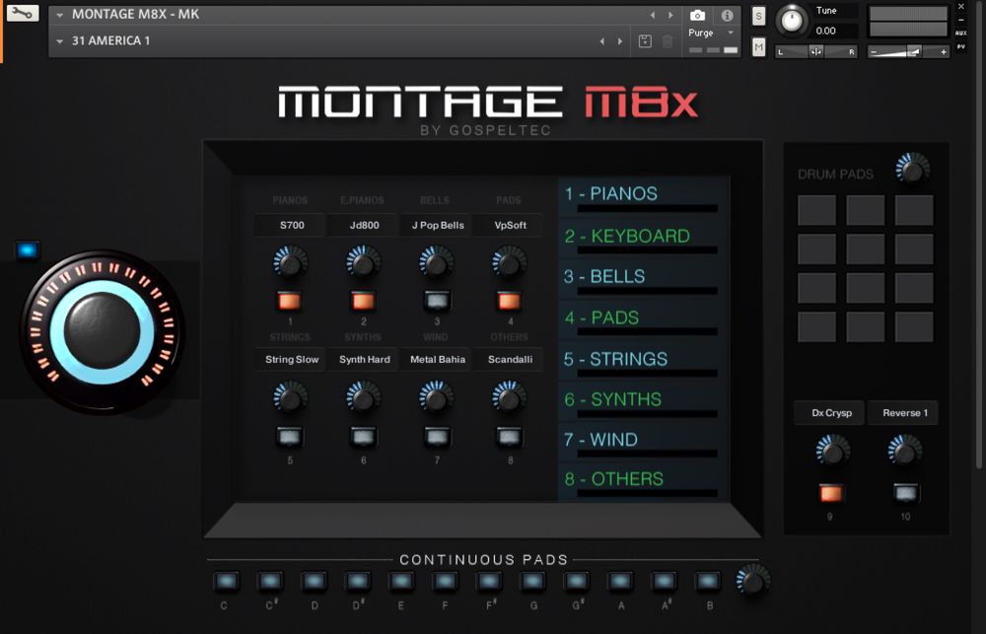
Task: Click the Reverse 1 slot 10 knob
Action: [905, 451]
